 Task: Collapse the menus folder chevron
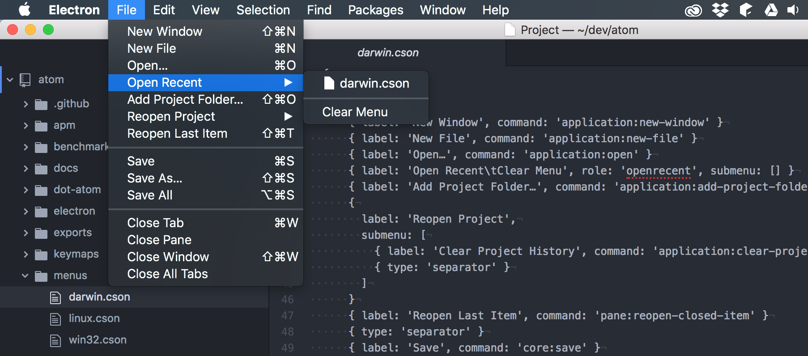pos(25,276)
